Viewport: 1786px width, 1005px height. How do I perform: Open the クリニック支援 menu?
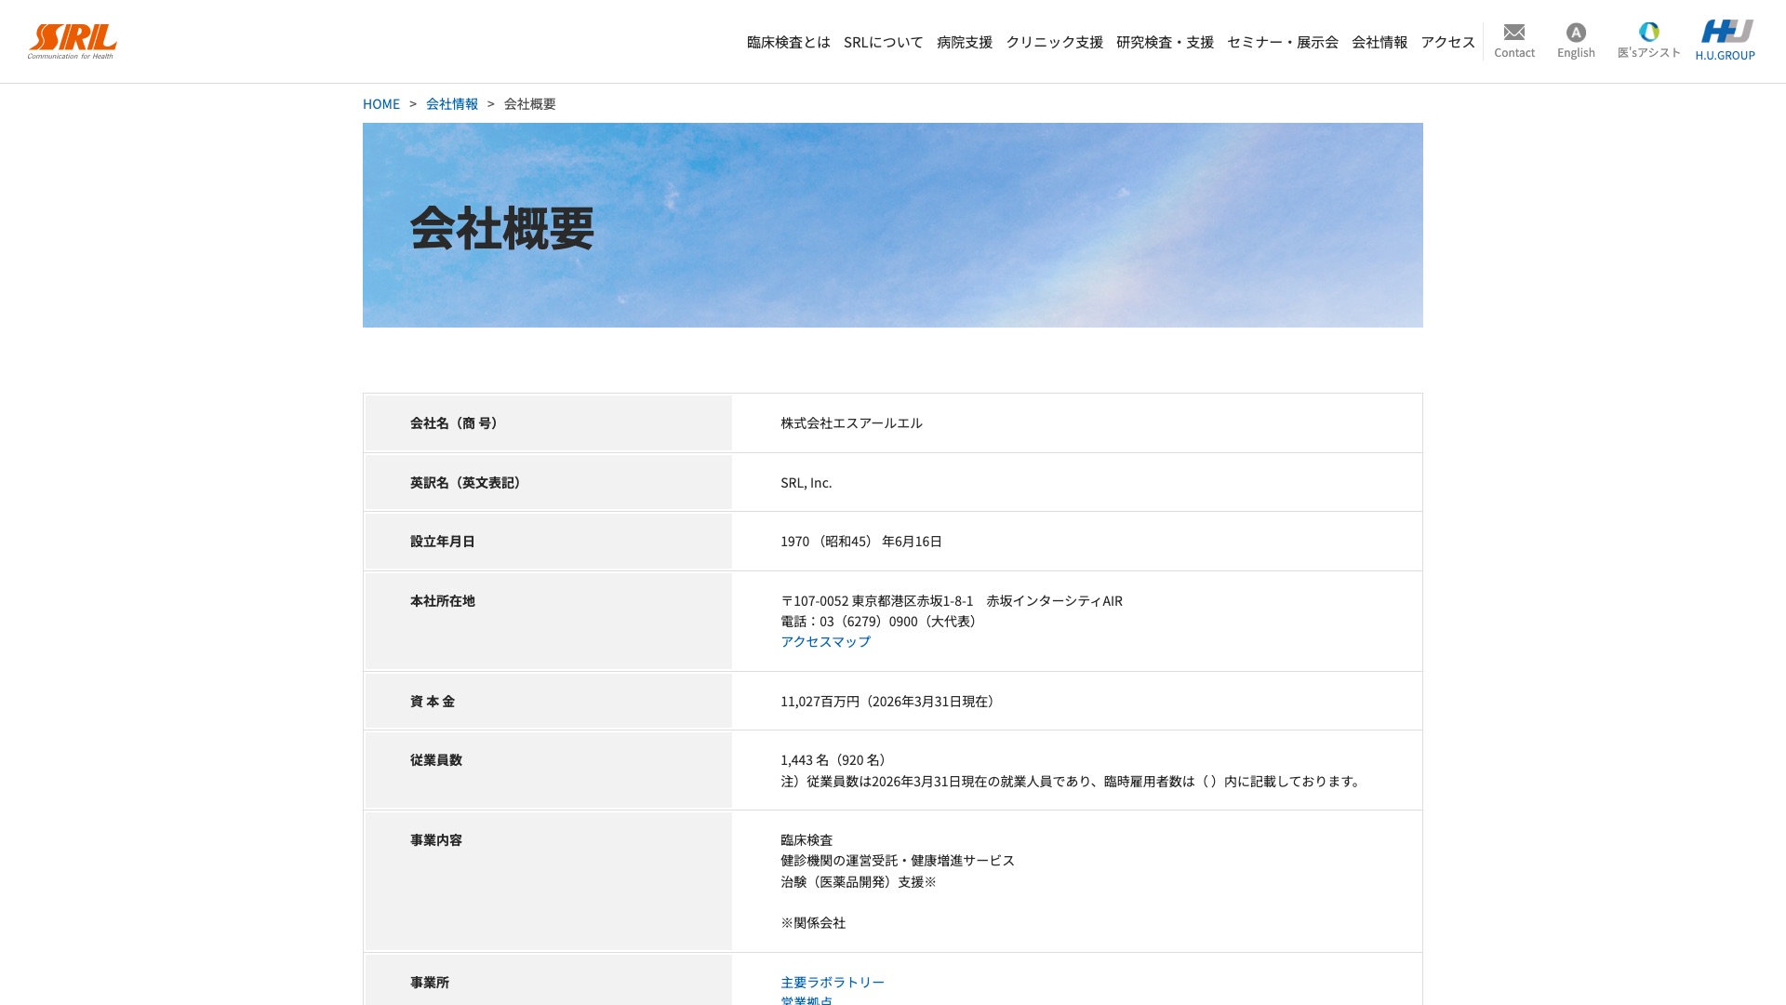(x=1054, y=42)
